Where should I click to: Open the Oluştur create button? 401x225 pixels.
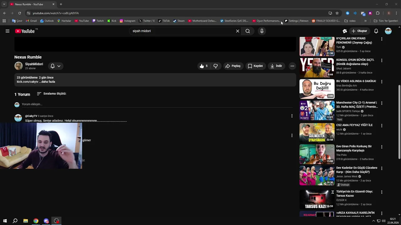tap(359, 31)
